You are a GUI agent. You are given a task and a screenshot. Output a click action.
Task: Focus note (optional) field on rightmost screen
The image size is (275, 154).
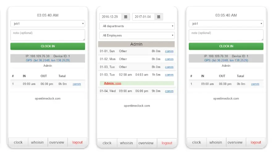226,35
